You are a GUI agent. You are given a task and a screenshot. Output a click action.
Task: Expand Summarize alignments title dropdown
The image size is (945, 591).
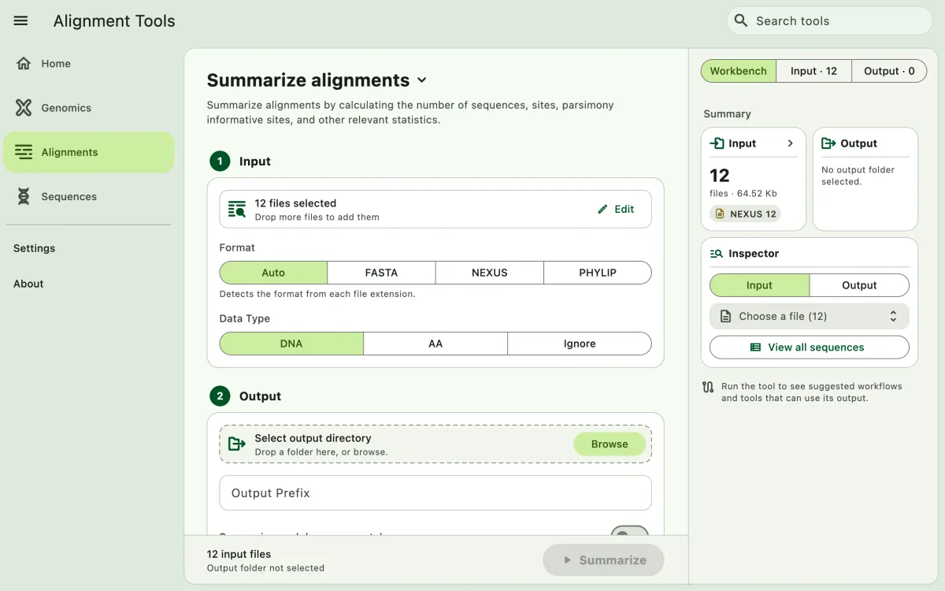(x=421, y=80)
